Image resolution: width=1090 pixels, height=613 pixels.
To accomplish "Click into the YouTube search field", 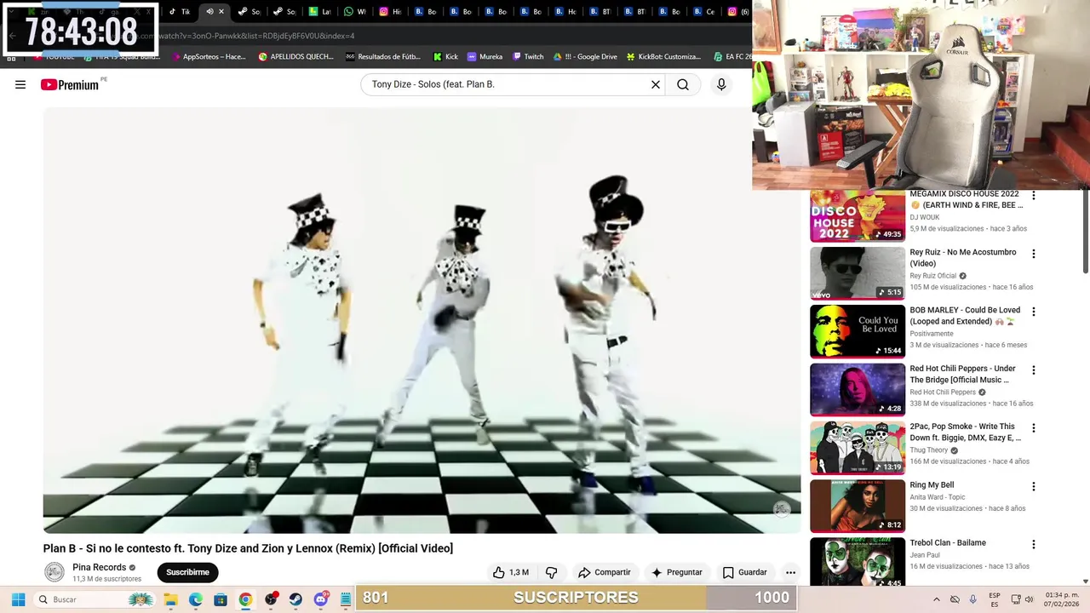I will click(507, 84).
